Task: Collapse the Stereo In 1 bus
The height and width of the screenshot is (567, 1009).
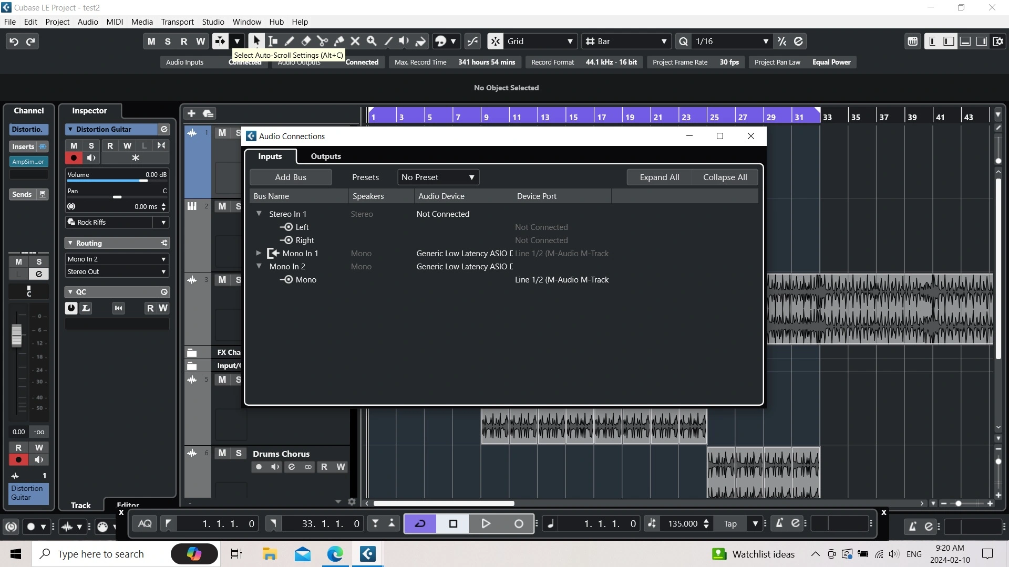Action: pos(259,214)
